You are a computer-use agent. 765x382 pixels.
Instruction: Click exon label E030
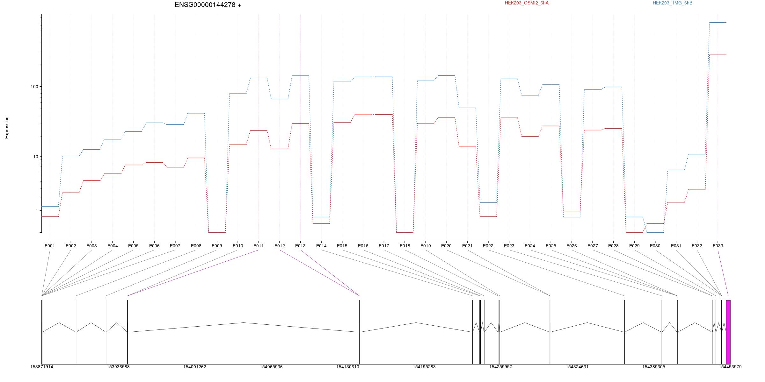coord(655,246)
